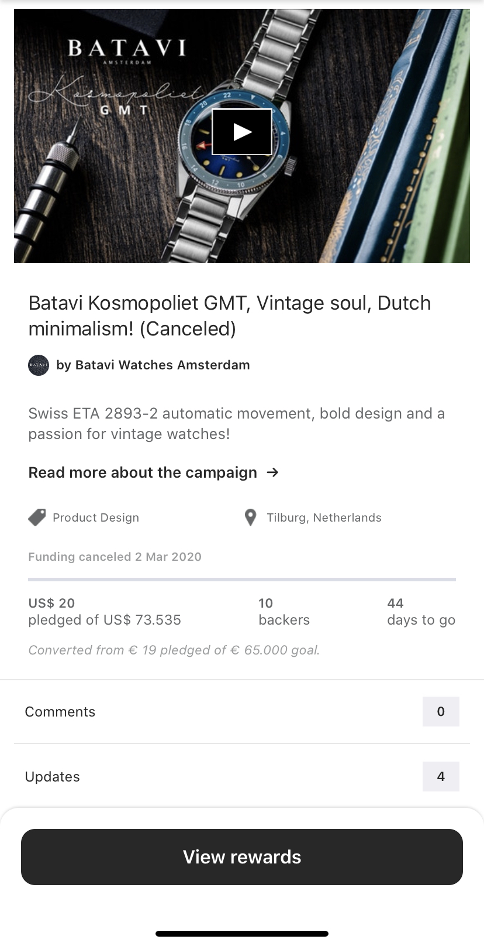
Task: Open Tilburg, Netherlands location
Action: click(324, 517)
